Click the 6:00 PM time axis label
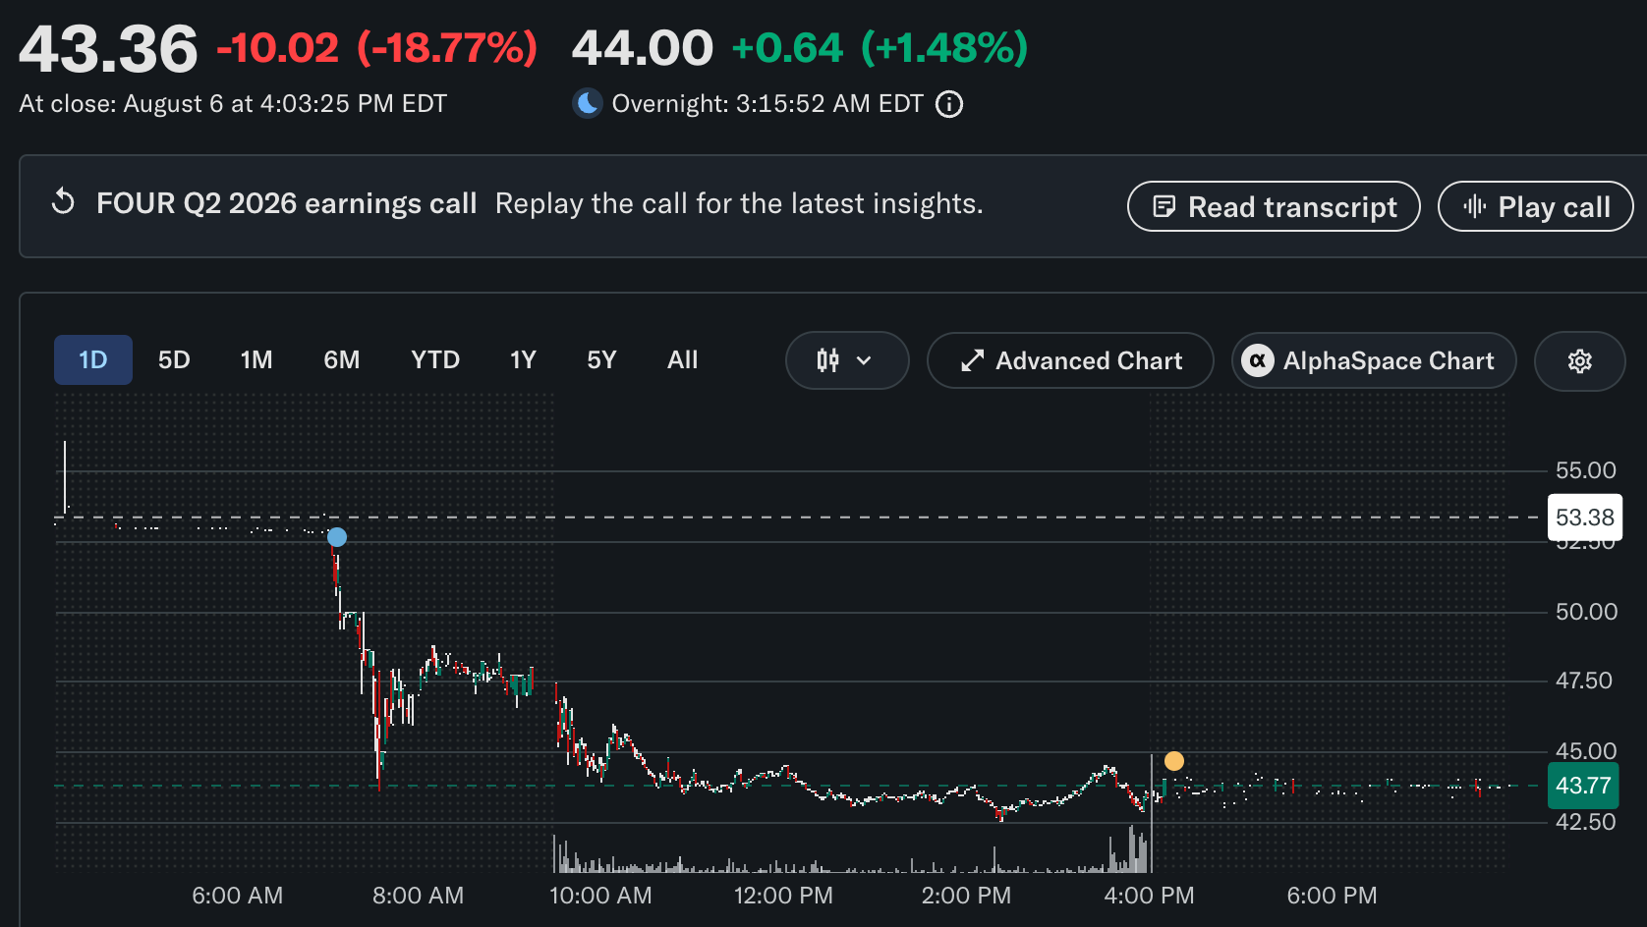Viewport: 1647px width, 927px height. coord(1332,896)
